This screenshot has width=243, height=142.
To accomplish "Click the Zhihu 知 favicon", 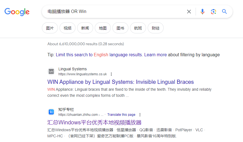I will (51, 112).
